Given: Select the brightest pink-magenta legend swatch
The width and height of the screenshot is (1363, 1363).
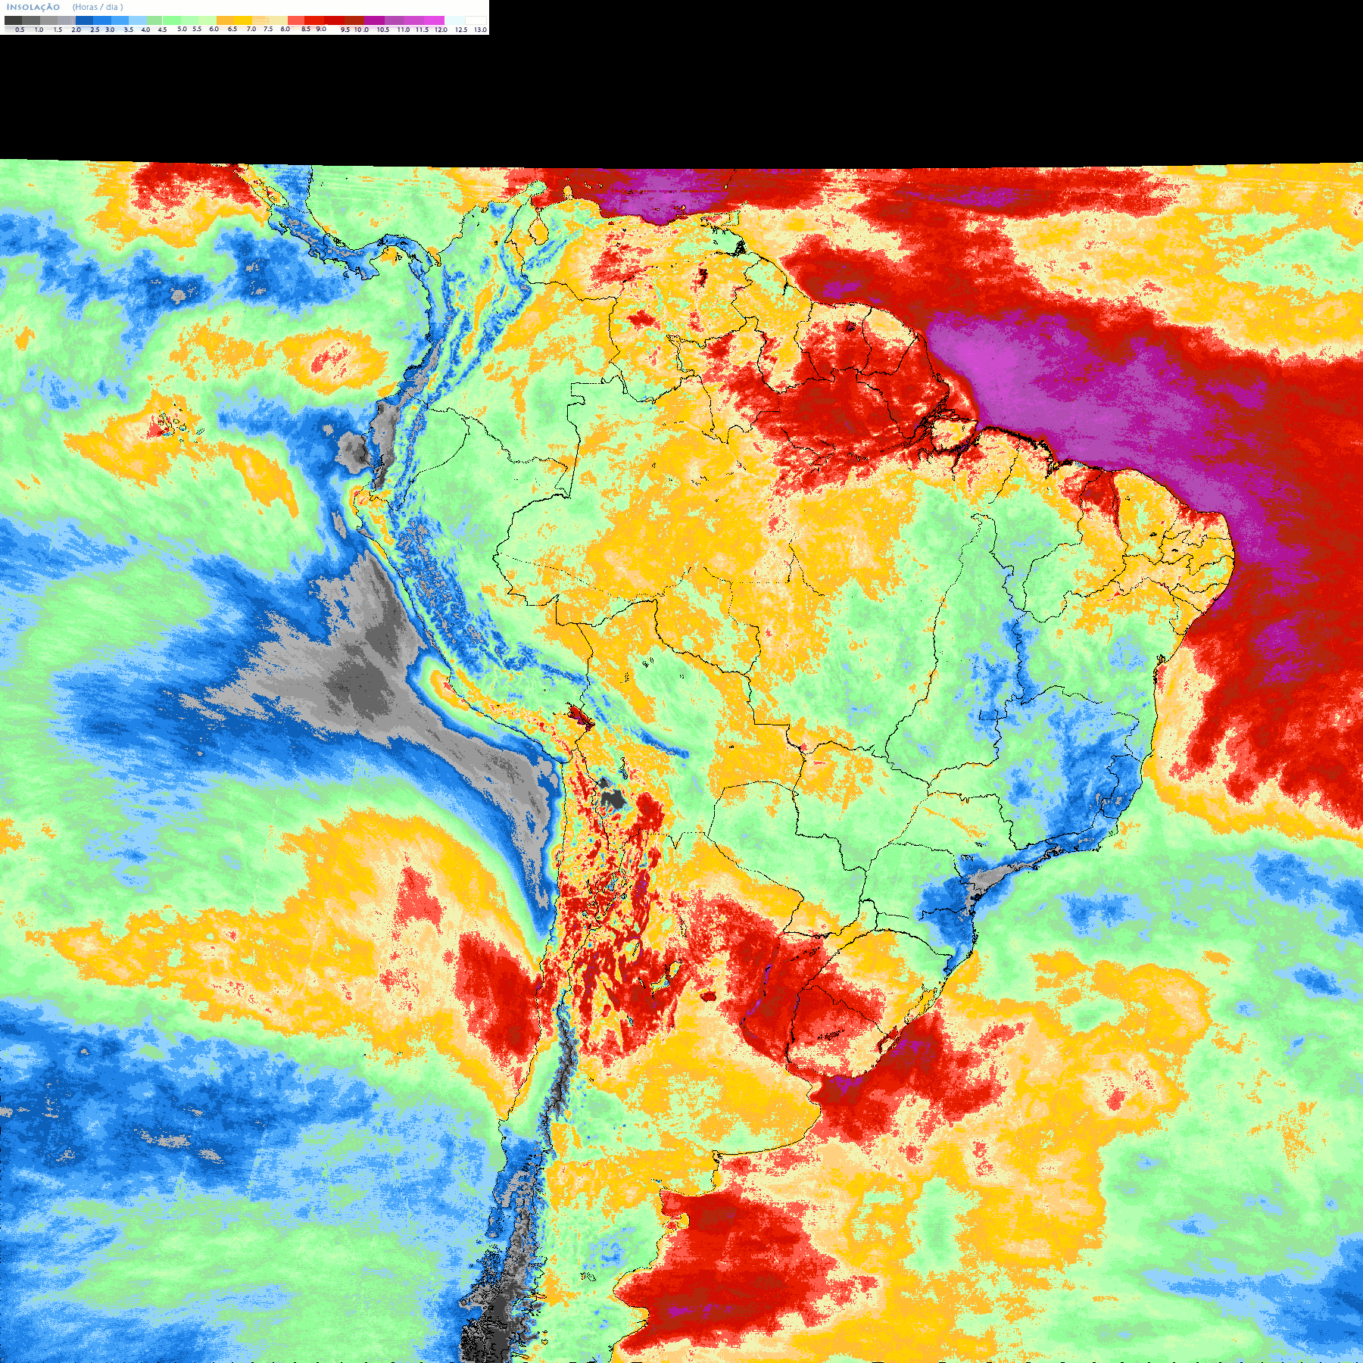Looking at the screenshot, I should tap(434, 20).
